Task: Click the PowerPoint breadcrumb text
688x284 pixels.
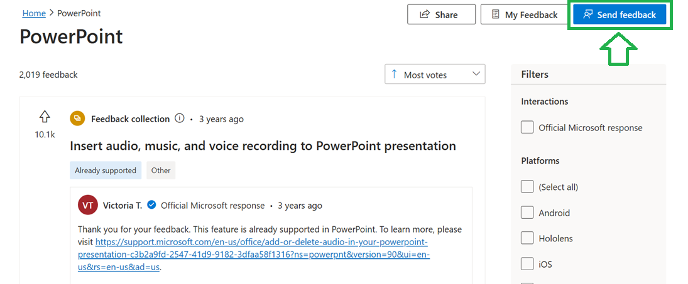Action: pyautogui.click(x=79, y=13)
